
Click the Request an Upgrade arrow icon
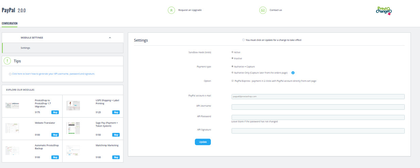click(x=171, y=10)
